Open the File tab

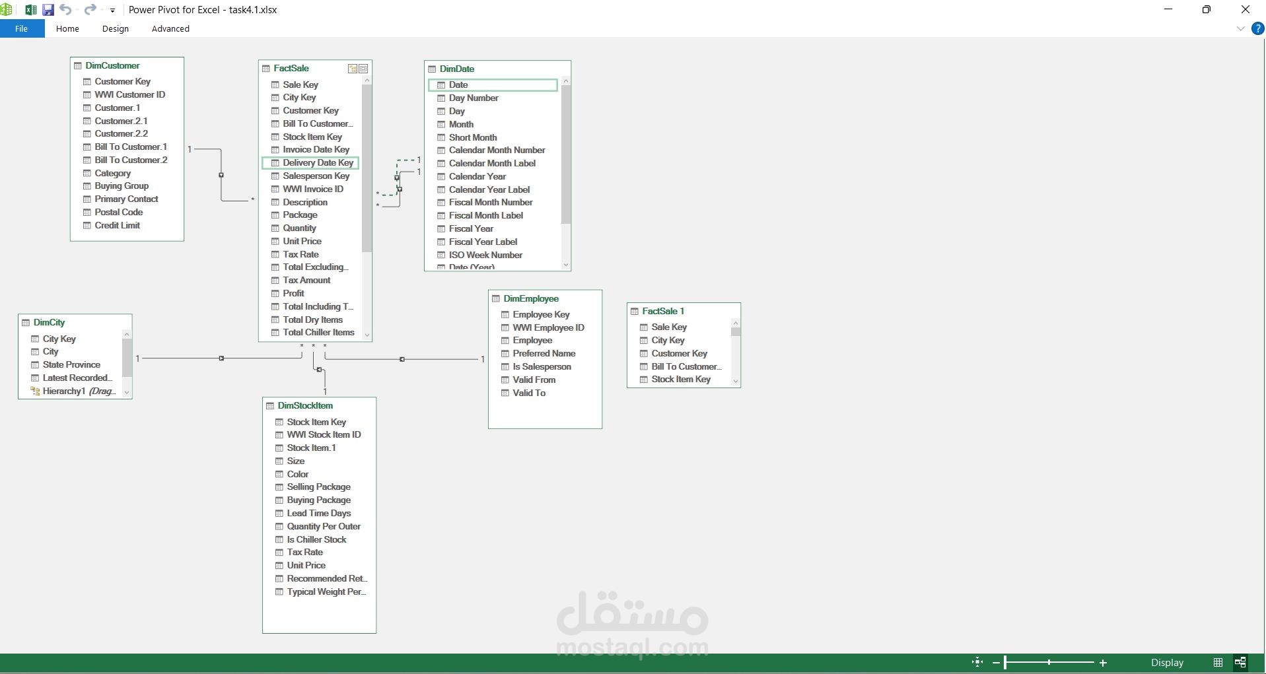[22, 28]
